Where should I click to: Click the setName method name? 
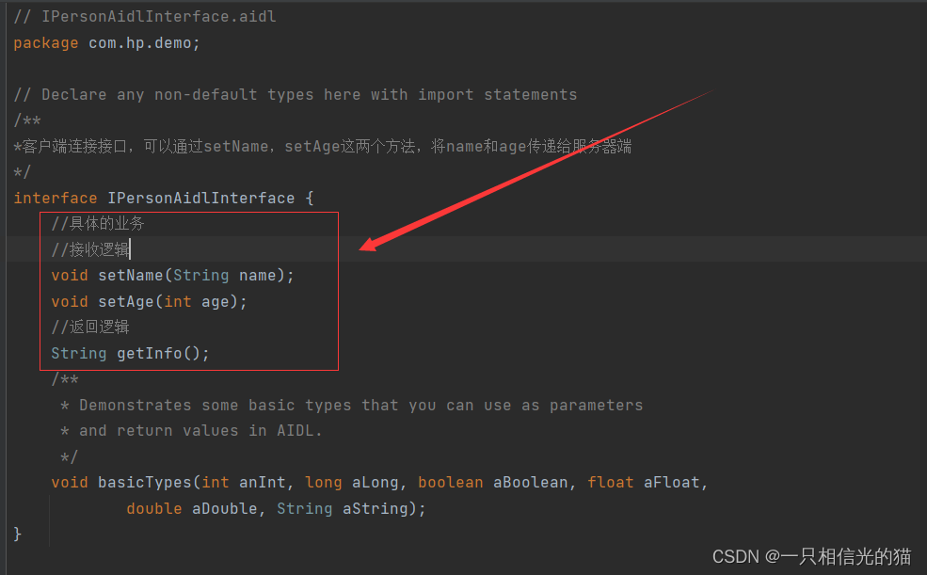pos(131,276)
